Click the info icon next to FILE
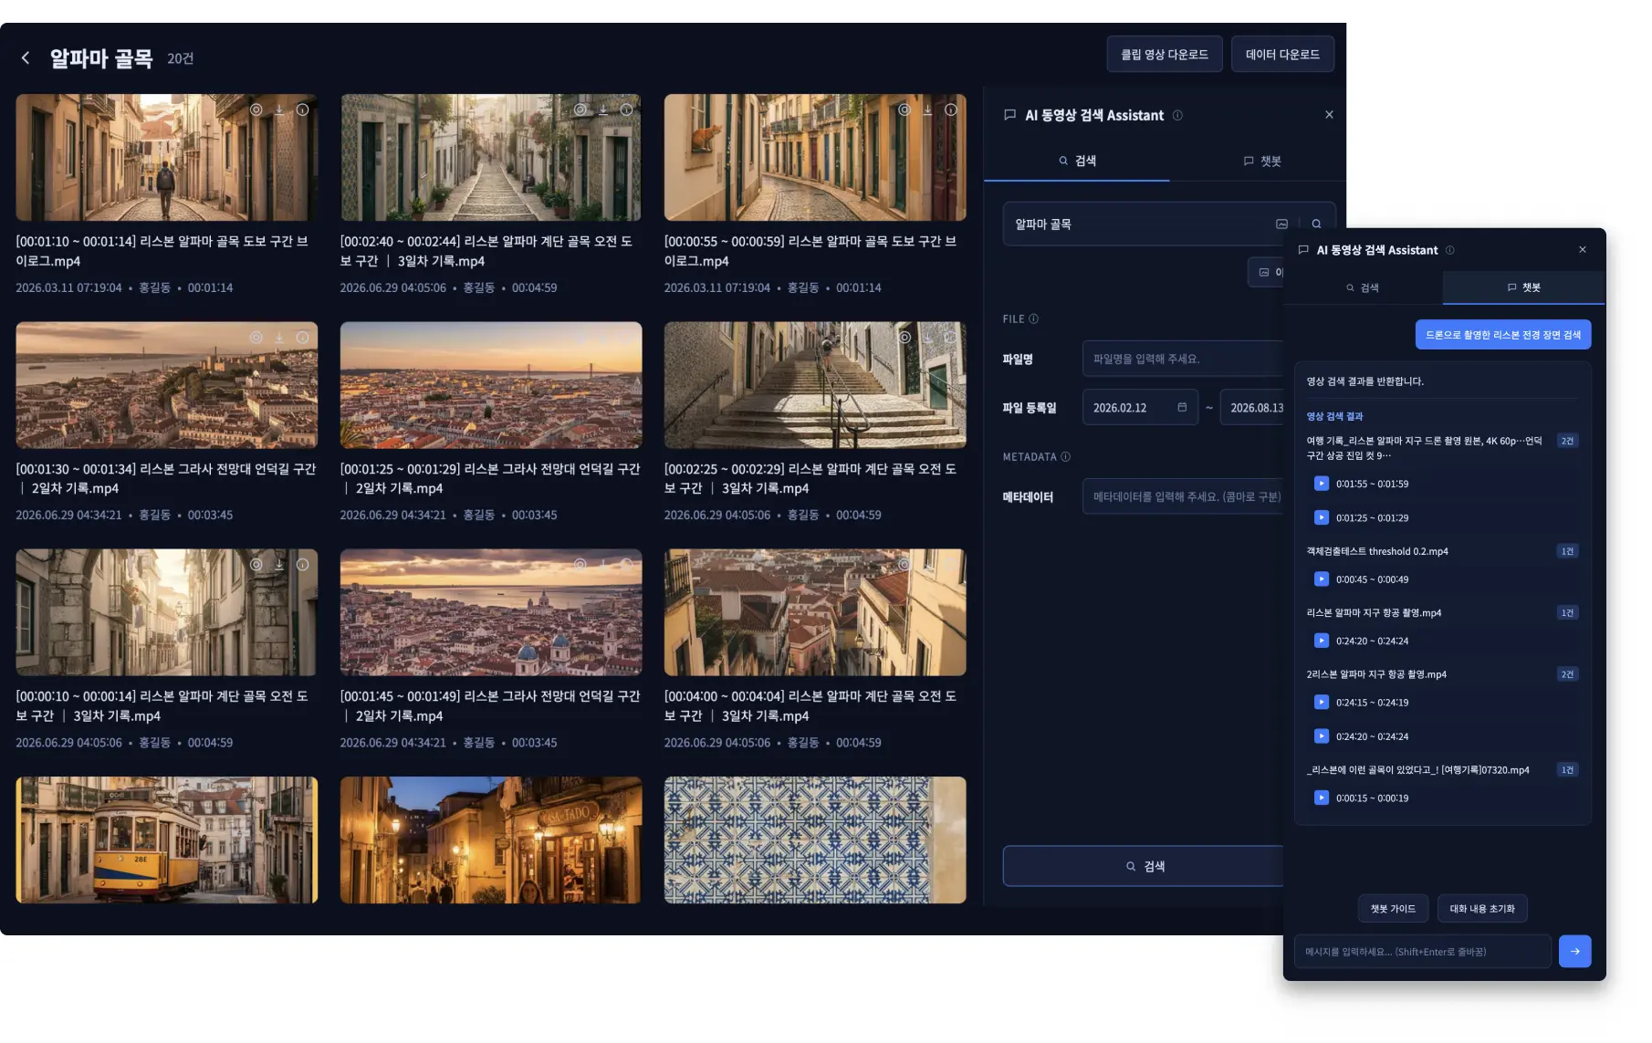 click(1033, 318)
